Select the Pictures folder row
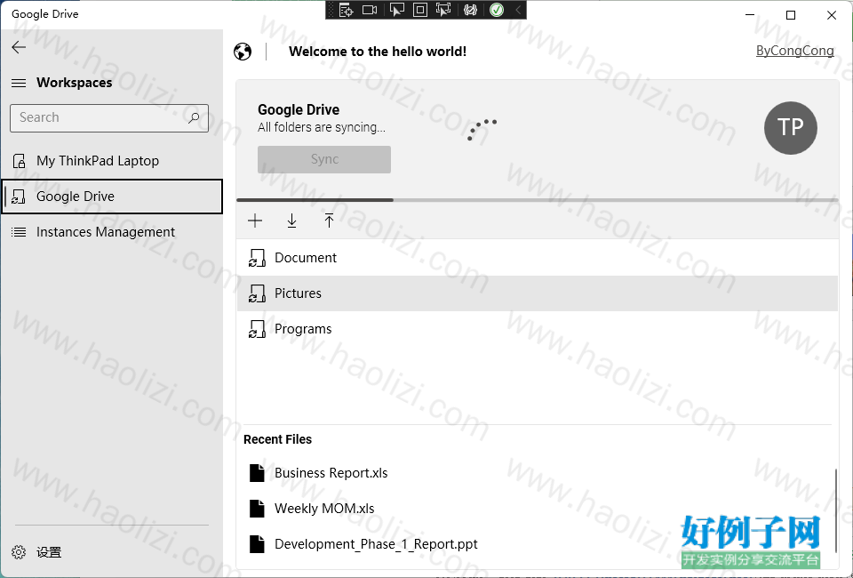Screen dimensions: 853x578 coord(538,293)
